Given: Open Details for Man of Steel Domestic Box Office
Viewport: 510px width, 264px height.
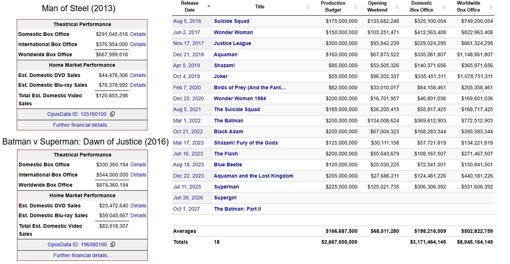Looking at the screenshot, I should point(138,34).
